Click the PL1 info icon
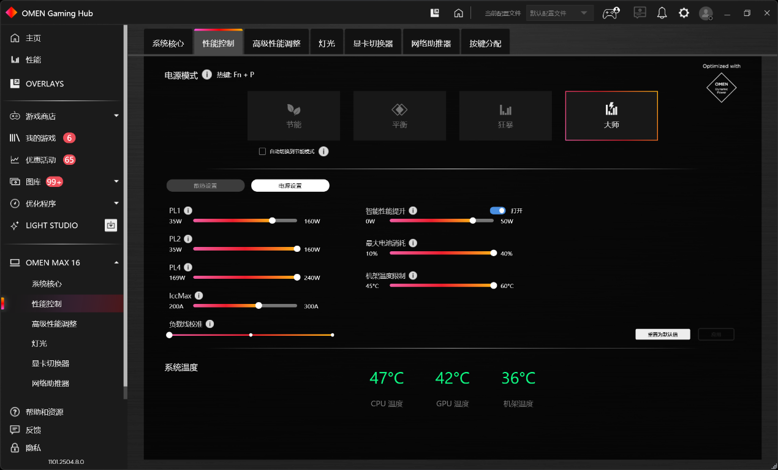778x470 pixels. click(188, 210)
